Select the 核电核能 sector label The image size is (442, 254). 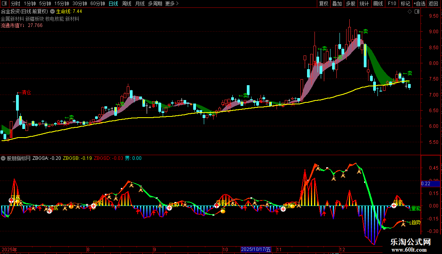click(55, 19)
